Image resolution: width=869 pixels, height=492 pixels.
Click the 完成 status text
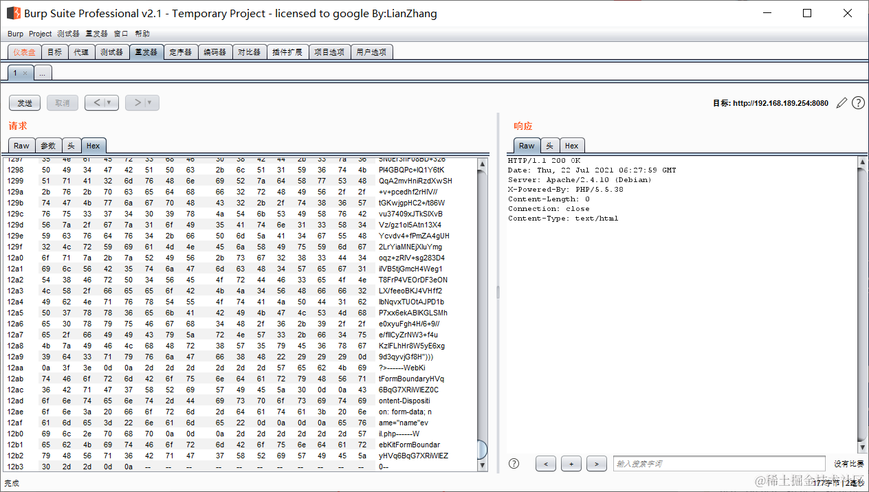(12, 483)
